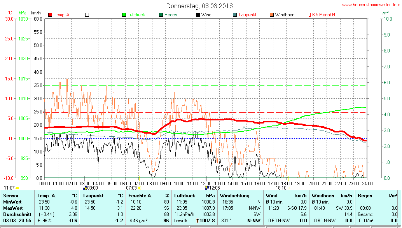Click the 12:00 mark on time axis
Viewport: 402px width, 228px height.
point(206,183)
